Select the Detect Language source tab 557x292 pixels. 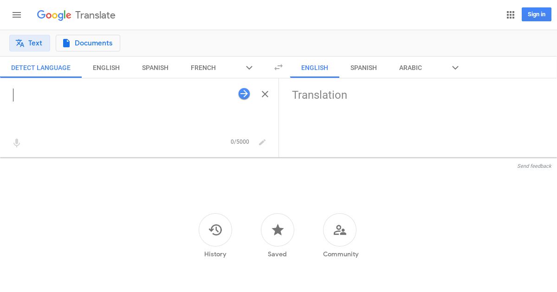click(41, 68)
